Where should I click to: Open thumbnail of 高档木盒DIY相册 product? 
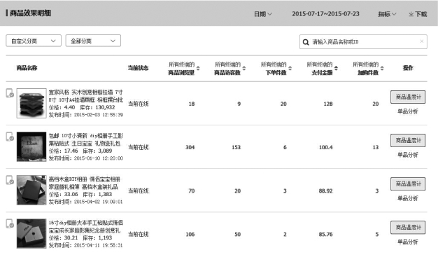31,190
